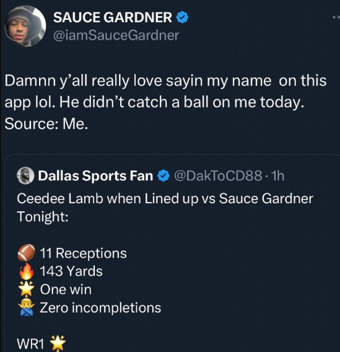The width and height of the screenshot is (340, 352).
Task: Open the @DakToCD88 handle
Action: pyautogui.click(x=218, y=175)
